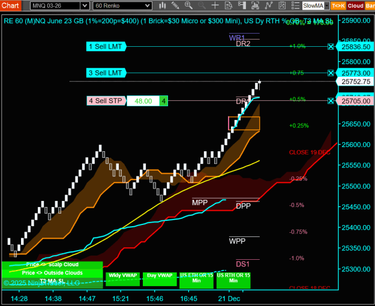Expand the SlowMA selector dropdown

point(326,6)
